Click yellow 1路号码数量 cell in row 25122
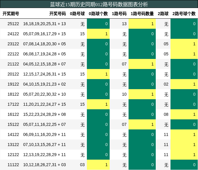198x170 pixels. click(142, 24)
